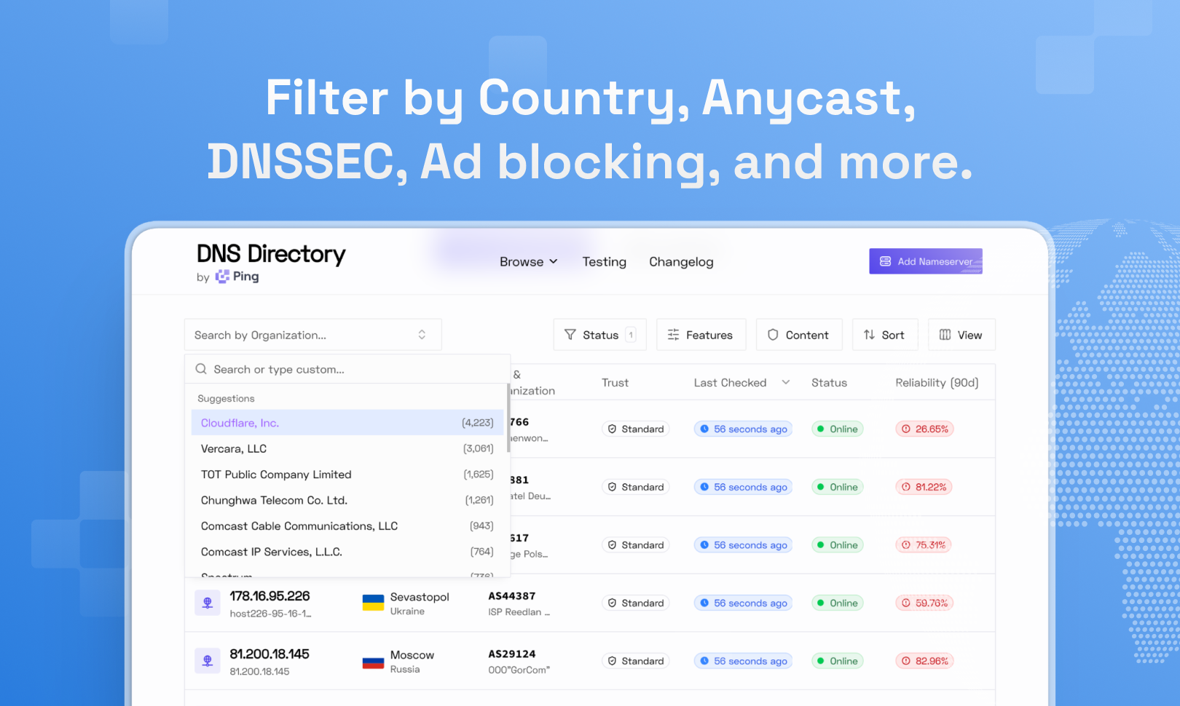The width and height of the screenshot is (1180, 706).
Task: Click the Add Nameserver button
Action: [x=926, y=261]
